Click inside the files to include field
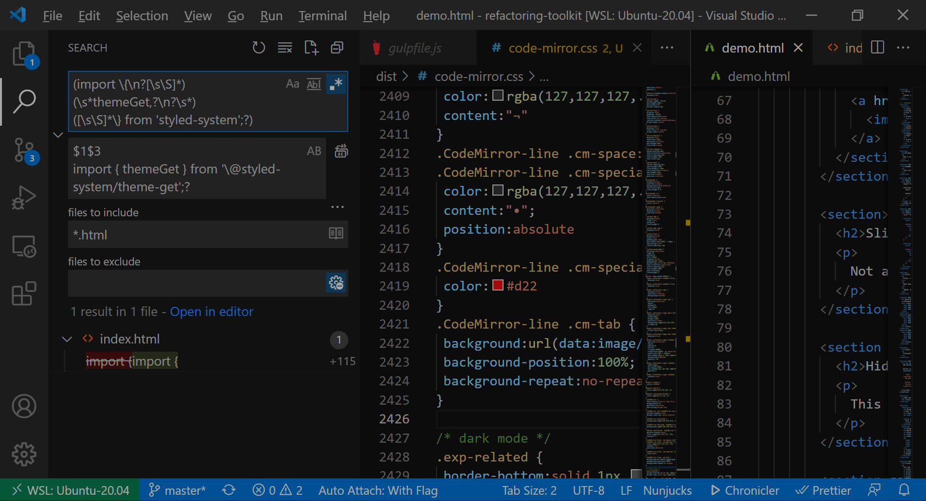The height and width of the screenshot is (501, 926). point(193,235)
